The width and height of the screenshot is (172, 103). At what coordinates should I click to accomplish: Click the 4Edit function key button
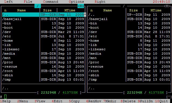[57, 101]
